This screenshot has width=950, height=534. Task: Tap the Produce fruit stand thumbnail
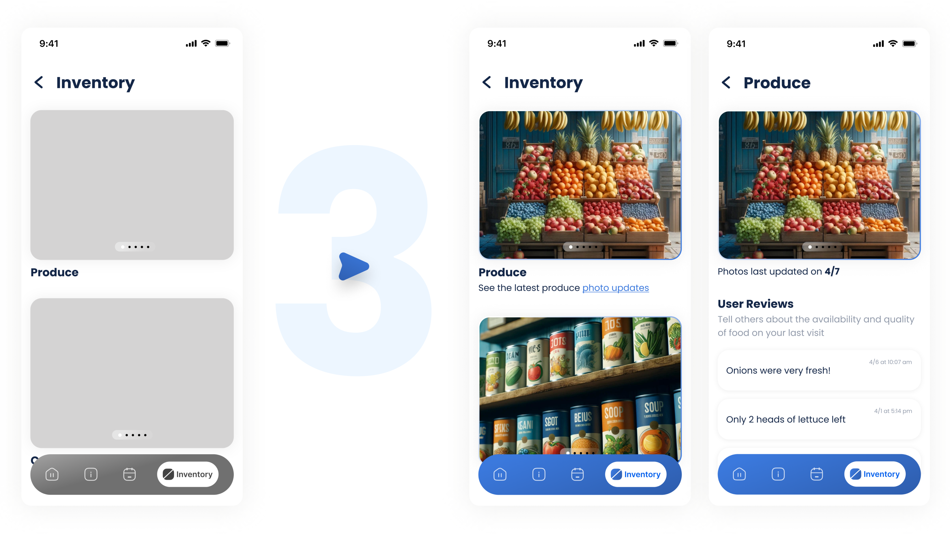click(x=580, y=184)
